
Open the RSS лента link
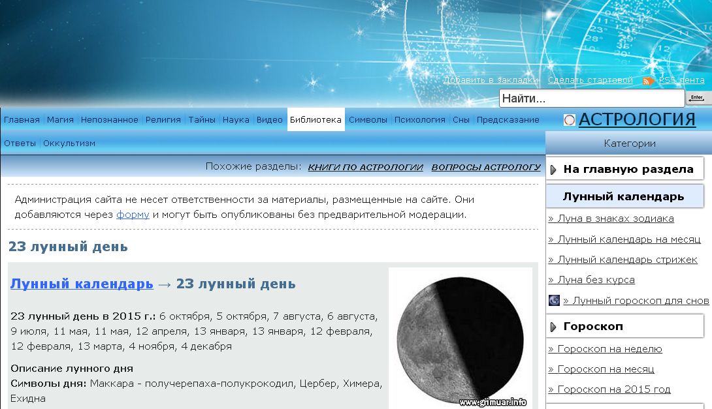pyautogui.click(x=681, y=80)
